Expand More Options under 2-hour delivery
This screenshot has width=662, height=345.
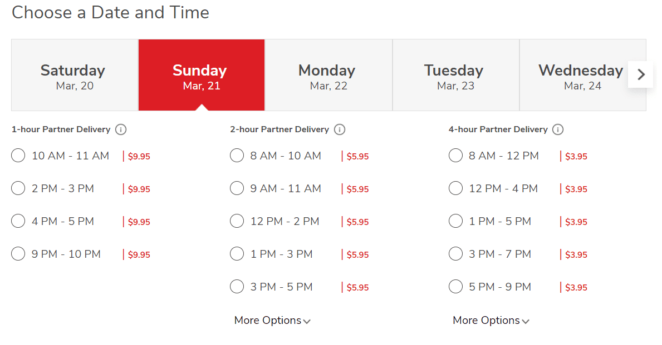(x=272, y=321)
